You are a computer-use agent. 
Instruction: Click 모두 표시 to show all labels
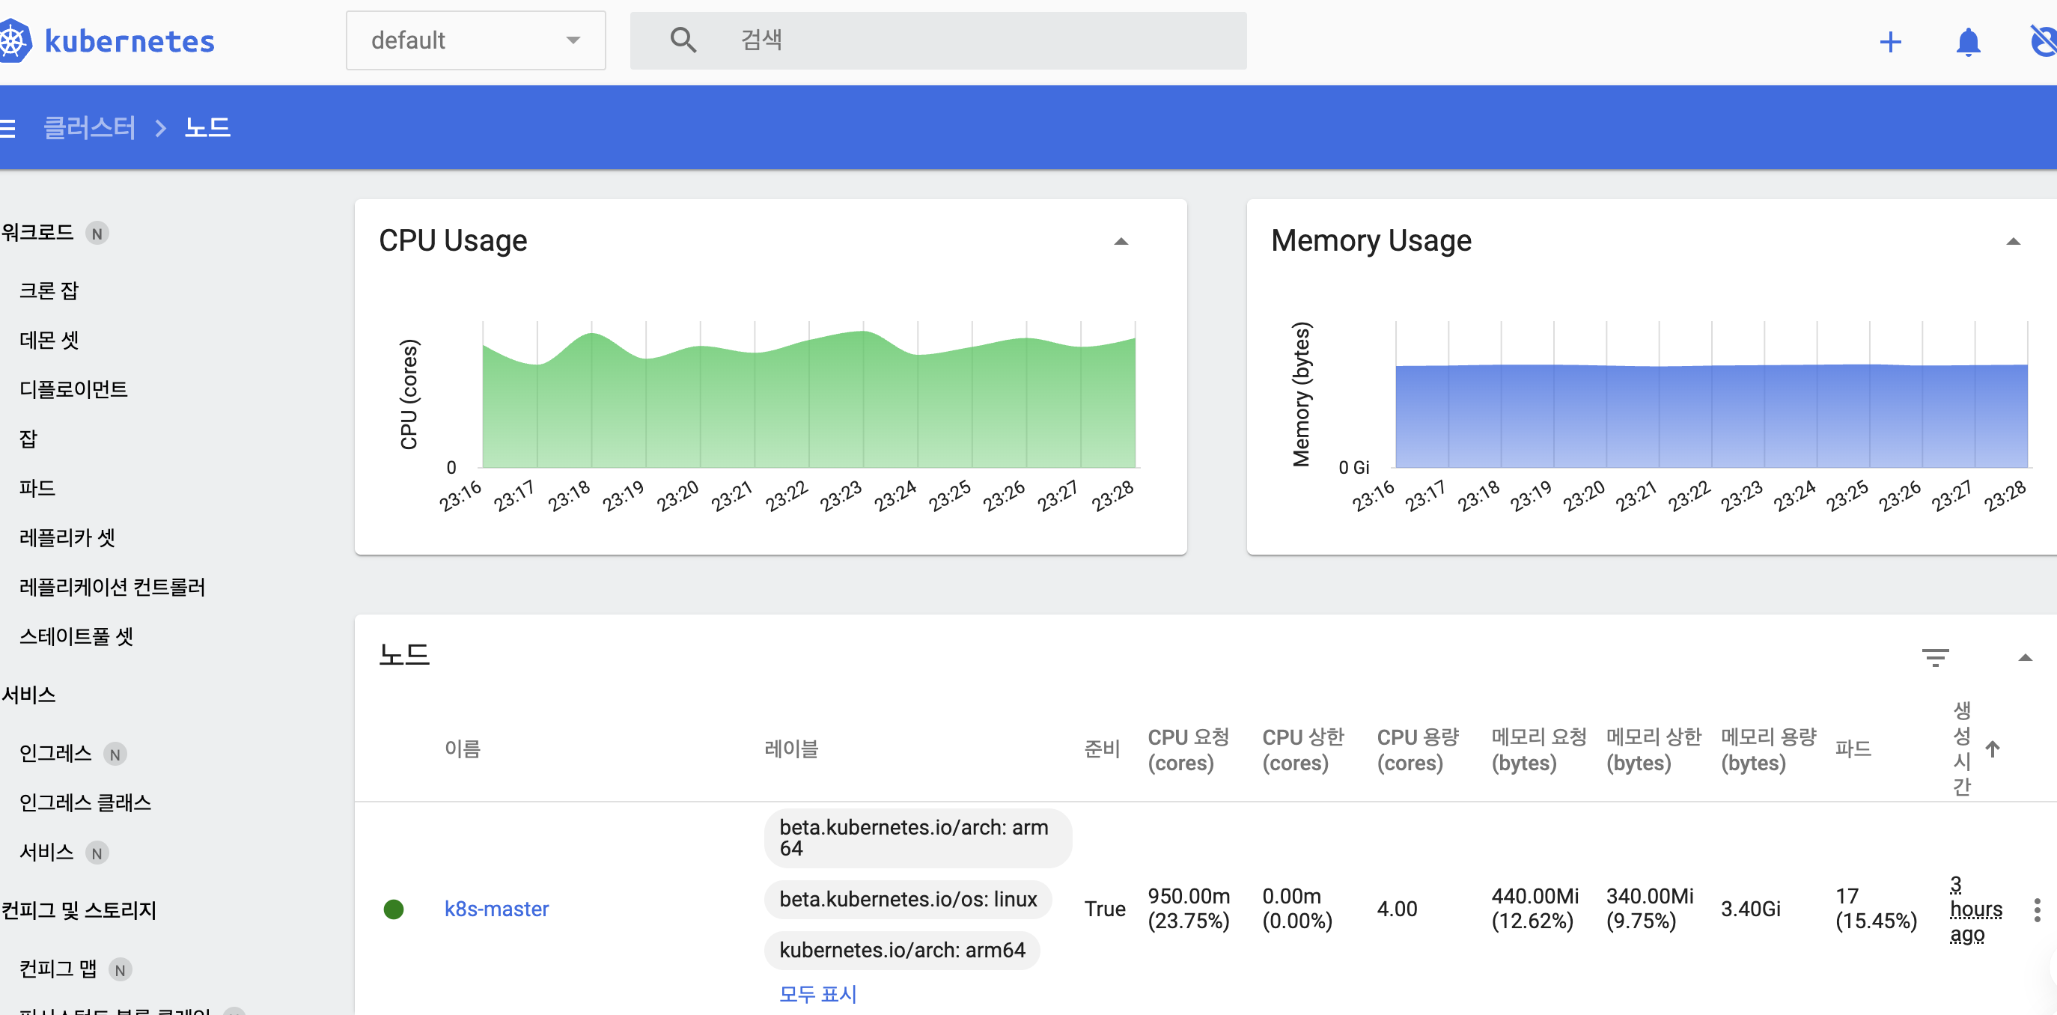817,993
